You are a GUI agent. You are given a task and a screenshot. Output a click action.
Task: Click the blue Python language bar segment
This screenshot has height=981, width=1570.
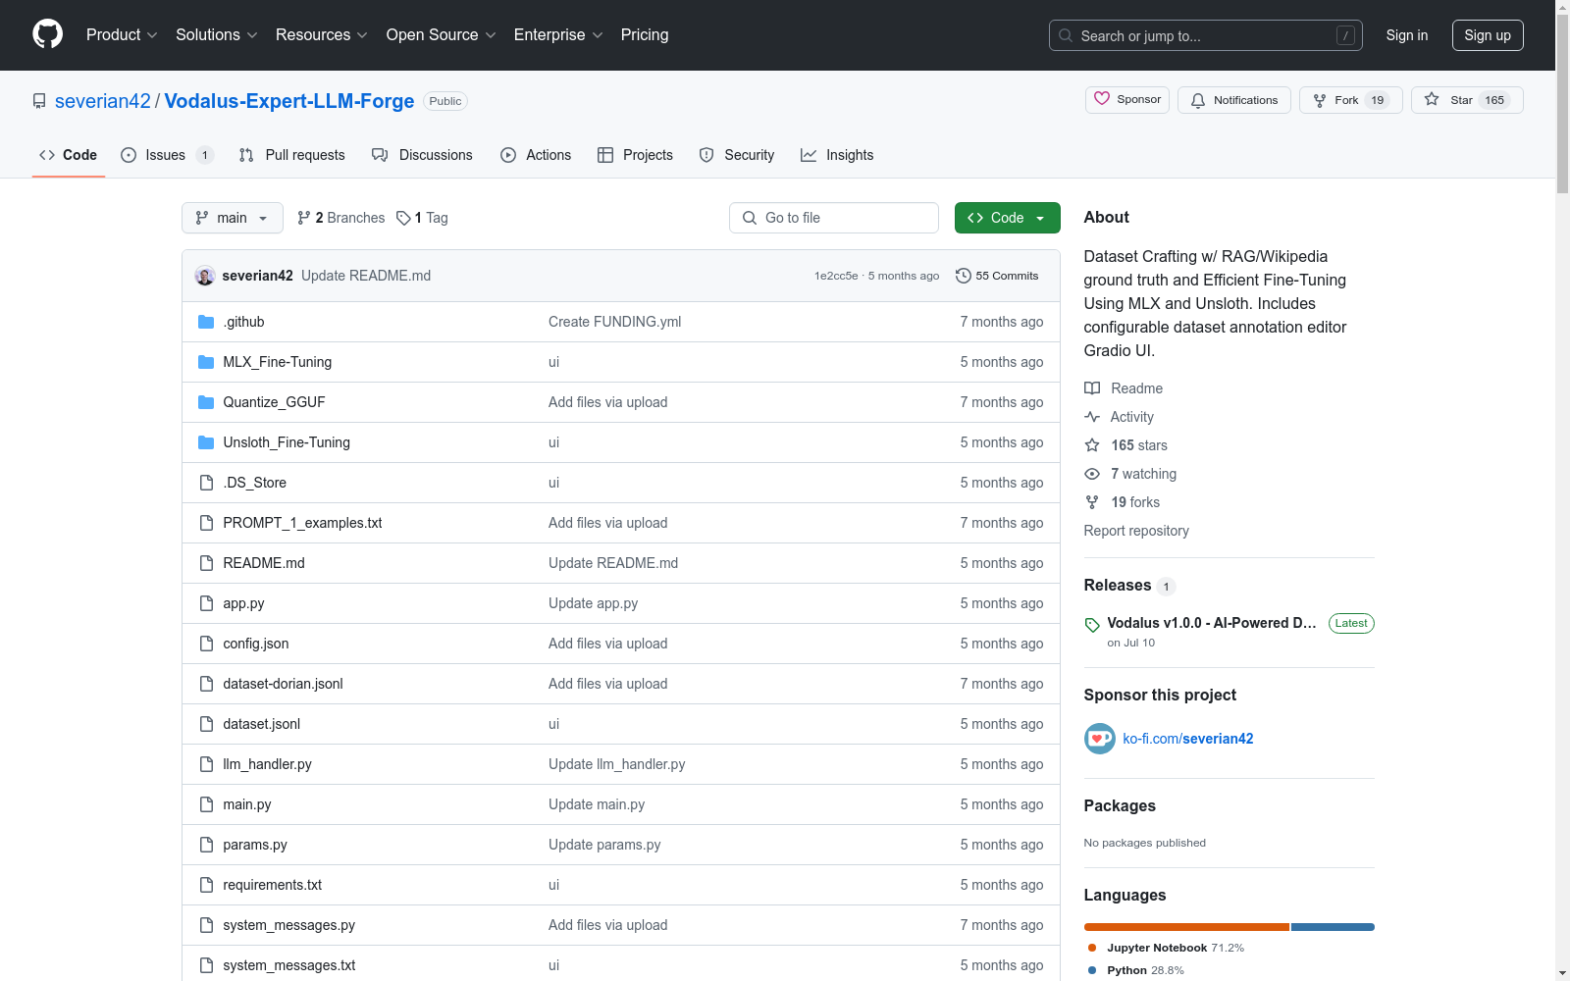point(1333,927)
